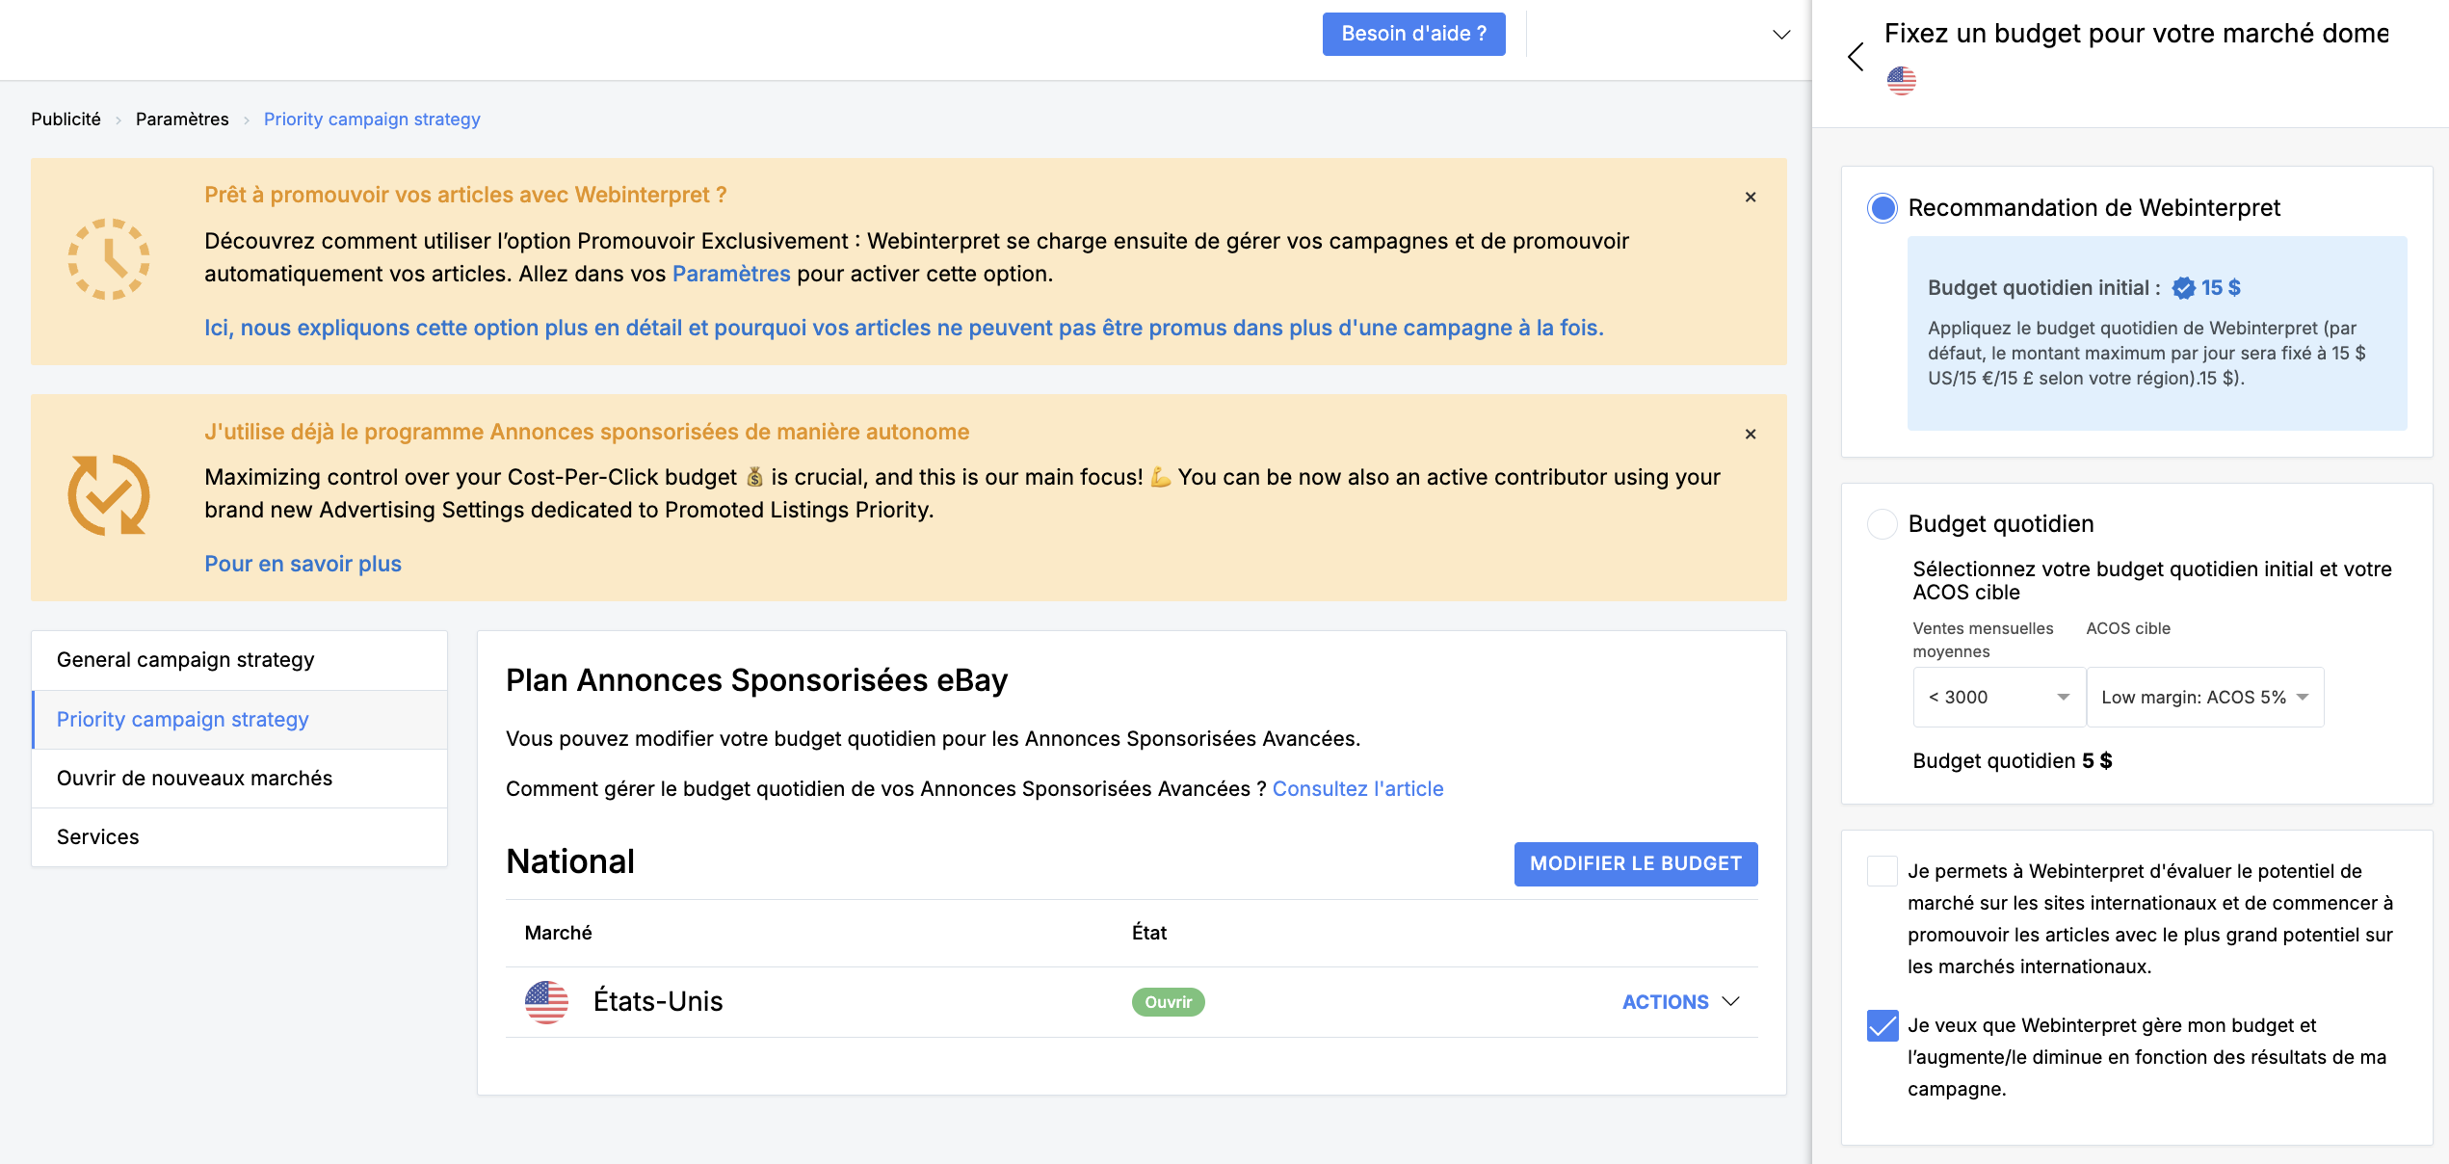The height and width of the screenshot is (1164, 2449).
Task: Dismiss the 'Prêt à promouvoir' banner
Action: [1751, 198]
